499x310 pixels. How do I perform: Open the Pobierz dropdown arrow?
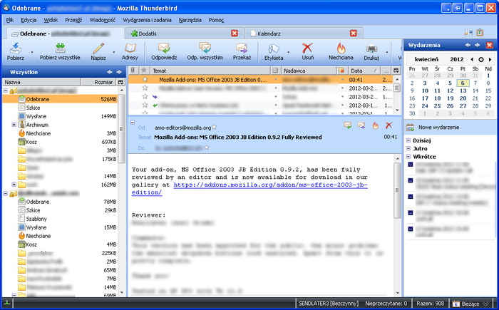pos(32,52)
